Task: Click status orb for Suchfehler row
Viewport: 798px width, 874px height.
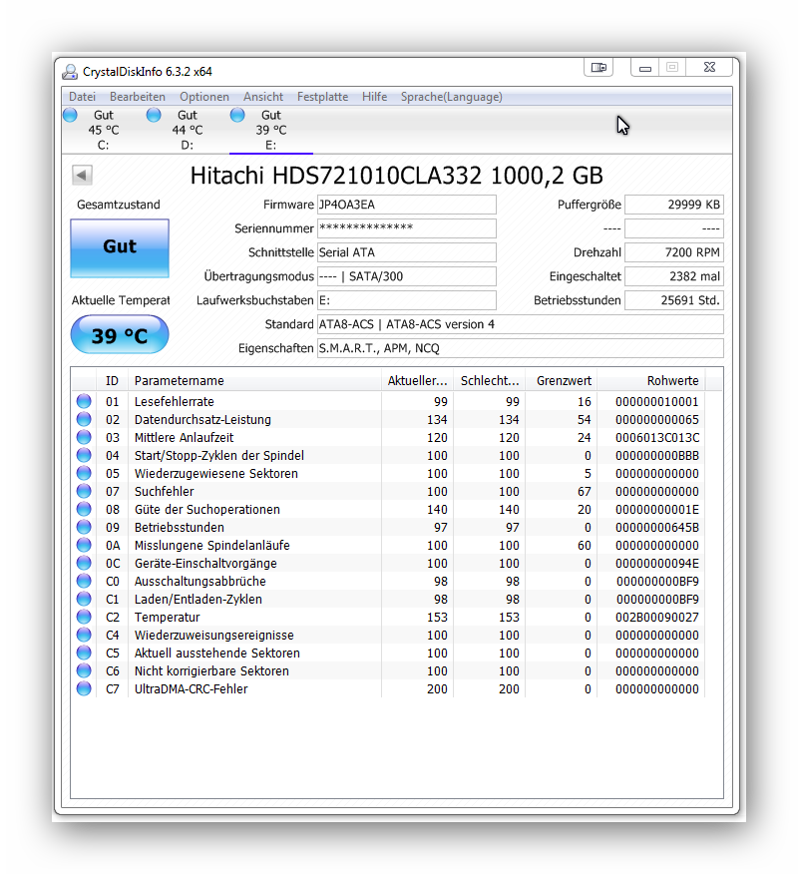Action: 84,491
